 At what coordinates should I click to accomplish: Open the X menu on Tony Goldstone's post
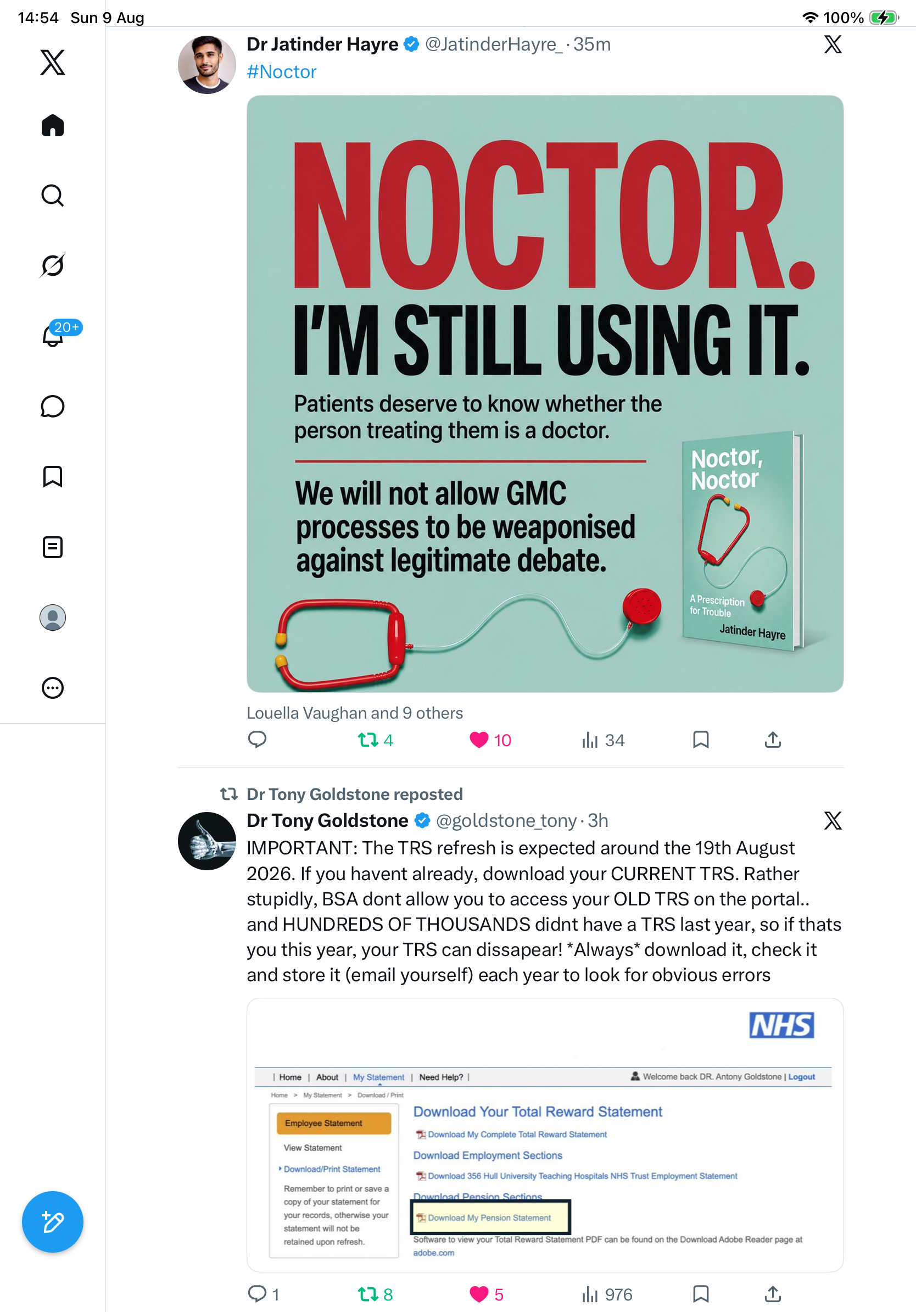tap(833, 821)
